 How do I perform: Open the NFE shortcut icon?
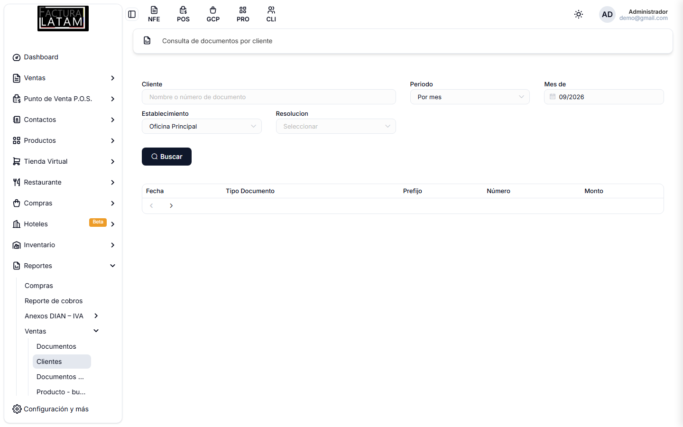[x=154, y=14]
